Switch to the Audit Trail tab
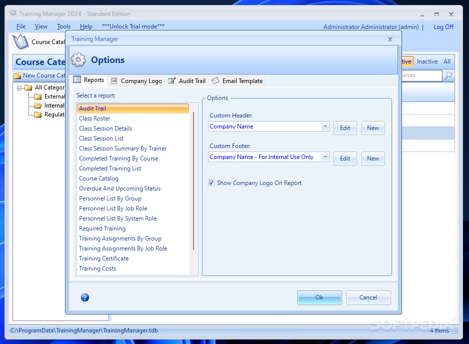 pyautogui.click(x=187, y=81)
